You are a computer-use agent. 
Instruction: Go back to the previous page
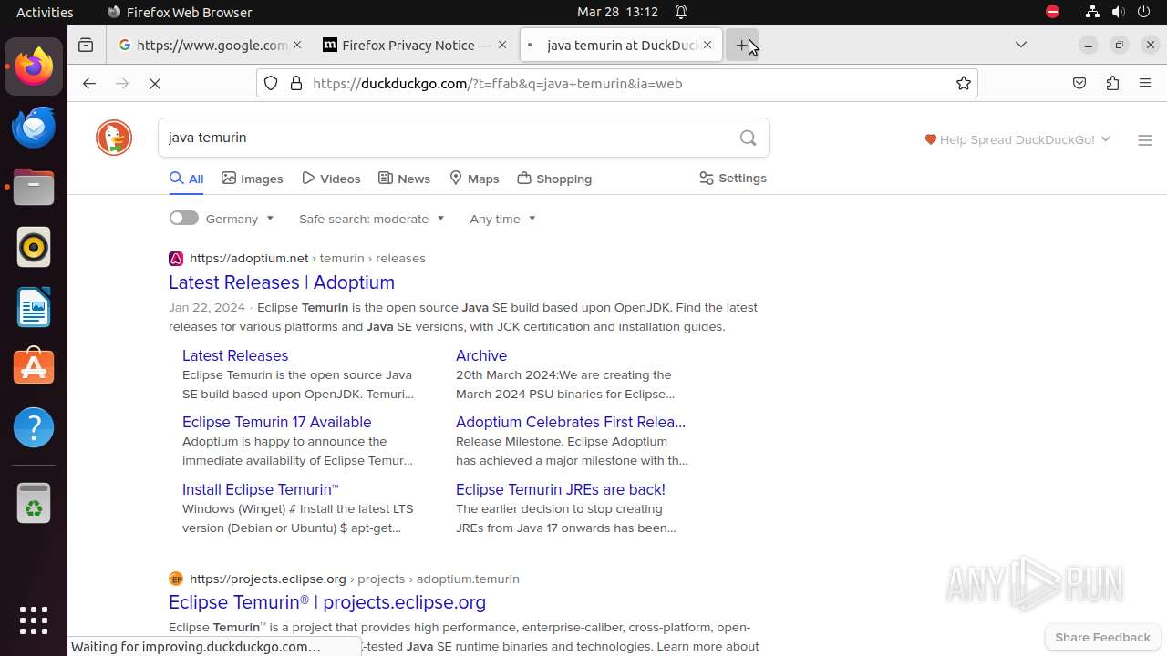pyautogui.click(x=88, y=83)
